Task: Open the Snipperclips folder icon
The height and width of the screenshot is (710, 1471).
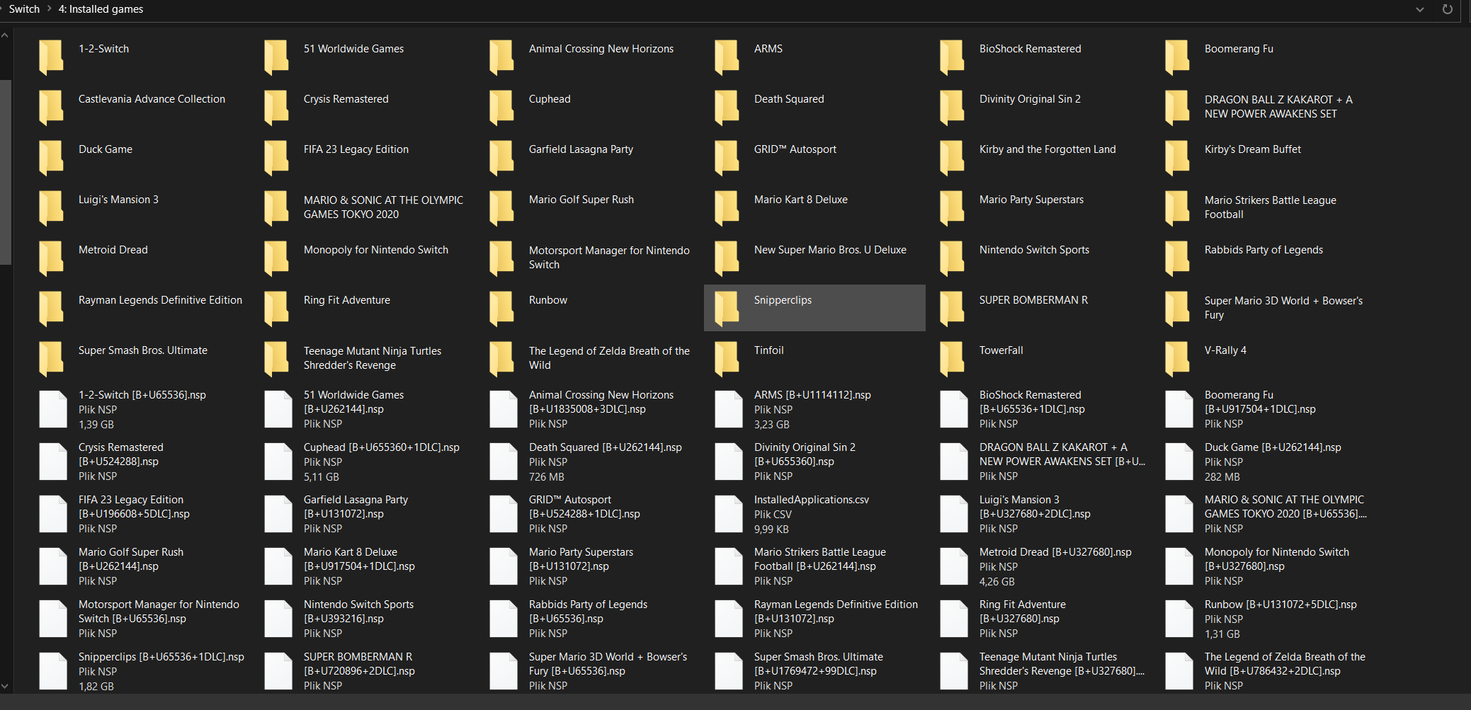Action: (x=727, y=309)
